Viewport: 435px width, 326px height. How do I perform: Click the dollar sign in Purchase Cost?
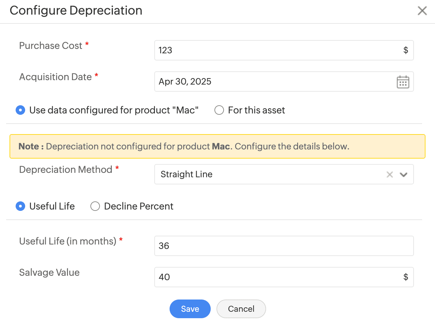[x=405, y=50]
